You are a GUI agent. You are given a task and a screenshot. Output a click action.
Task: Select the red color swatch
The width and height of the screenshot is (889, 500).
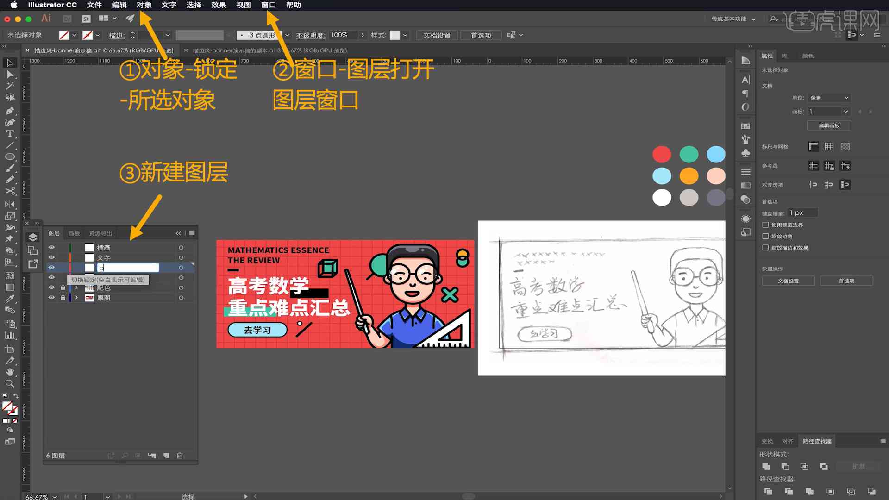point(662,154)
